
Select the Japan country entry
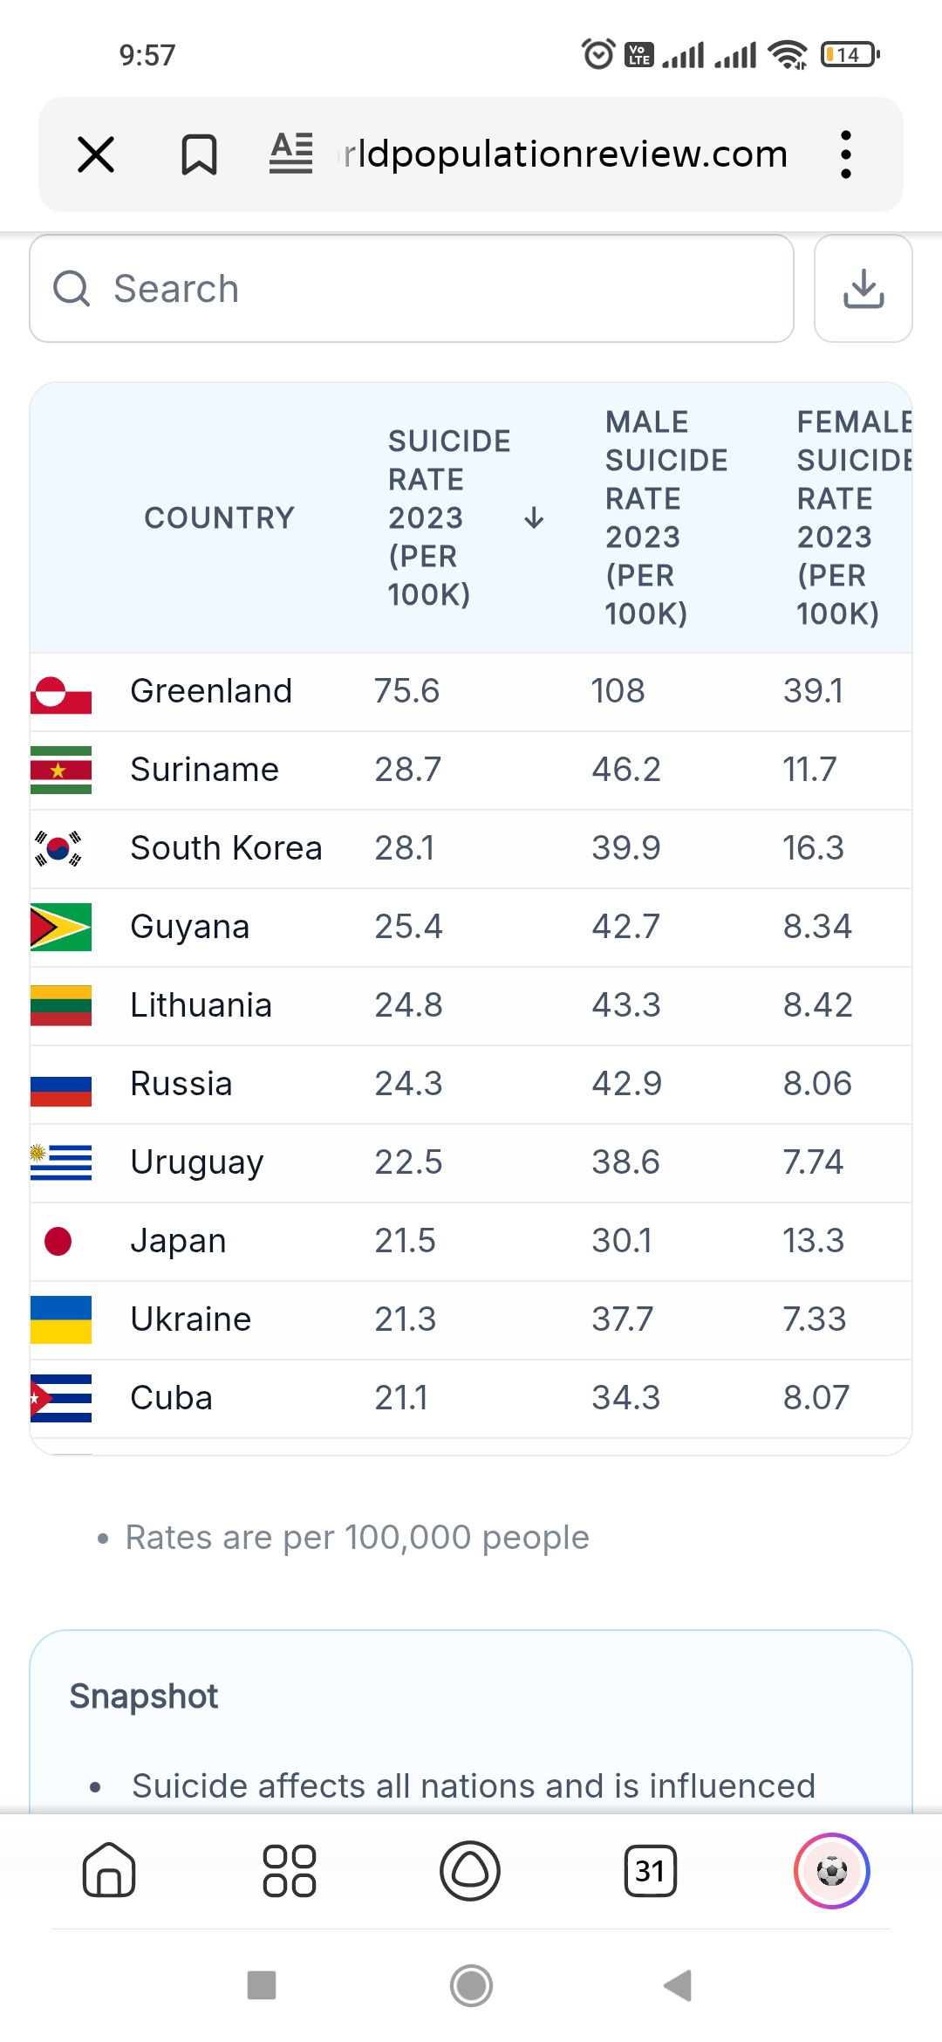tap(178, 1241)
